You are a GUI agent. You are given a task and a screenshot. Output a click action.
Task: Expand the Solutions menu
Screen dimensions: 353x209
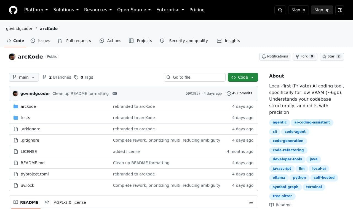tap(66, 10)
